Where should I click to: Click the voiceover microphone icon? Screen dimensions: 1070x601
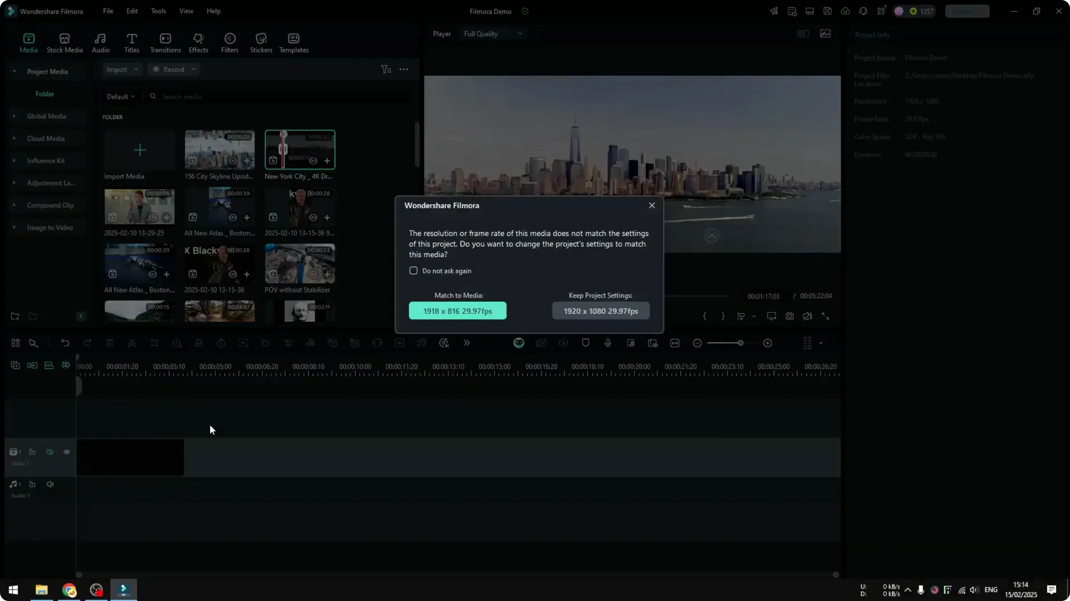coord(608,343)
